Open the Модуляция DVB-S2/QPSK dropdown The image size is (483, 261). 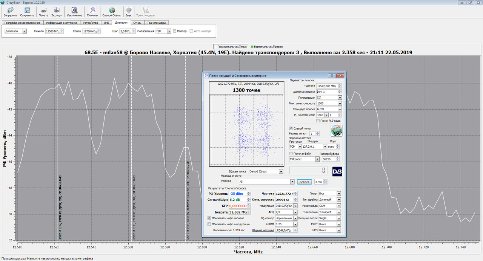click(x=295, y=206)
